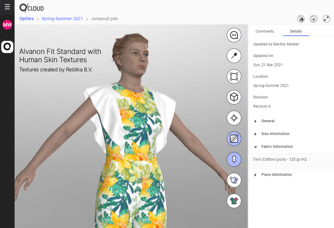Image resolution: width=334 pixels, height=228 pixels.
Task: Open the garment view icon
Action: [234, 180]
